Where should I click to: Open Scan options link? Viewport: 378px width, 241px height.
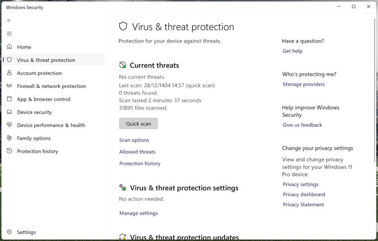pyautogui.click(x=134, y=140)
